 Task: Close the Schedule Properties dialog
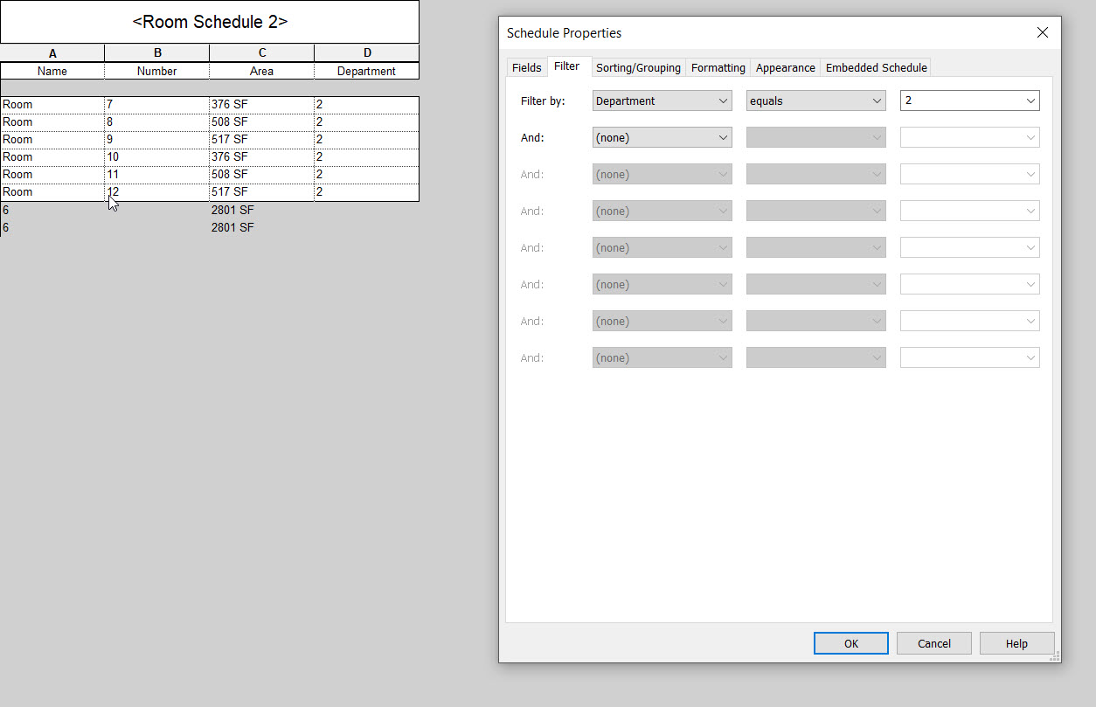[x=1042, y=31]
